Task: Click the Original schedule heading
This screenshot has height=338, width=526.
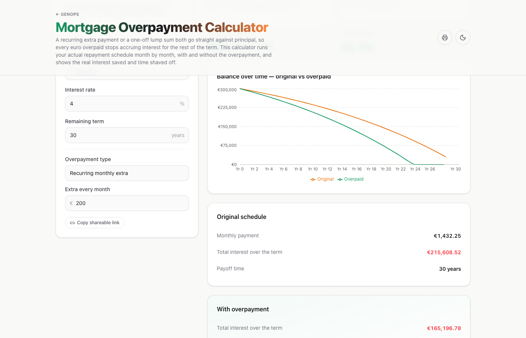Action: click(242, 217)
